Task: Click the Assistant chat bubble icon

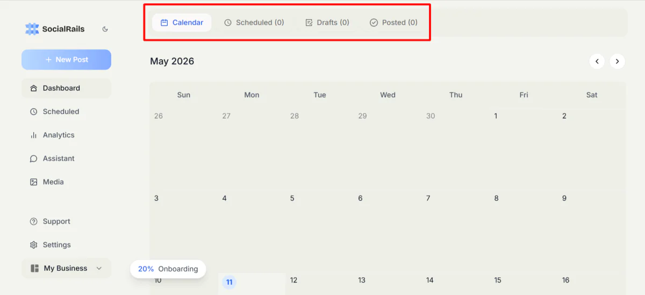Action: (x=33, y=159)
